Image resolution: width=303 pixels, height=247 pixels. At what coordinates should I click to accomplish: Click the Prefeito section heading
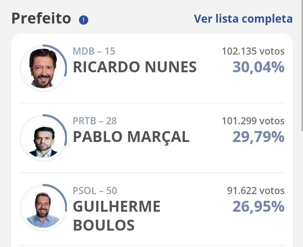coord(41,19)
